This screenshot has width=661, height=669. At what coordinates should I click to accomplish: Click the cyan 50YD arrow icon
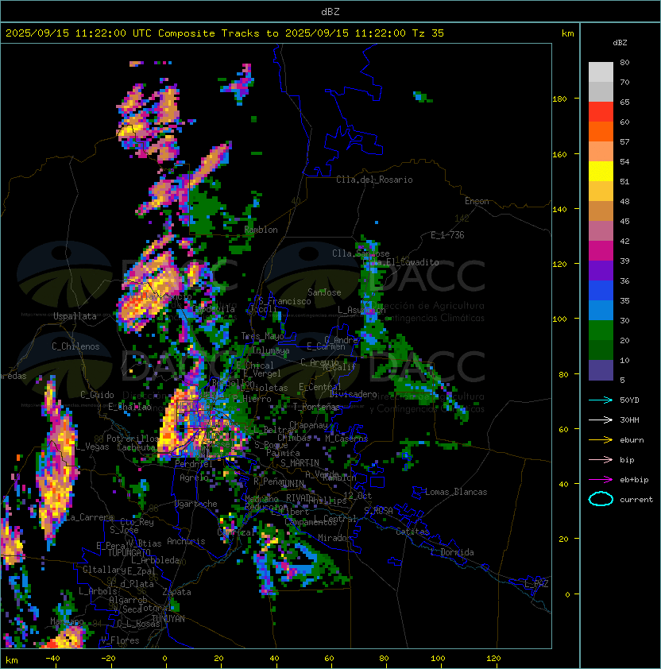point(601,400)
